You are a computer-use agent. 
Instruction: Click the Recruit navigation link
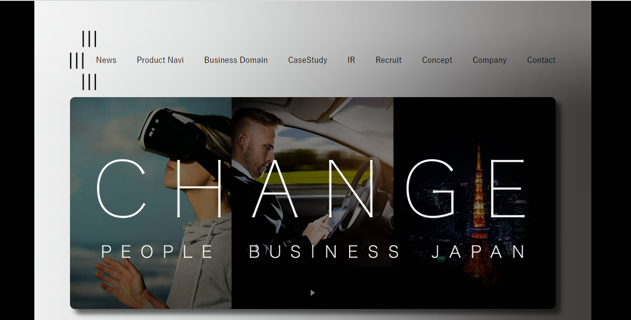tap(388, 60)
